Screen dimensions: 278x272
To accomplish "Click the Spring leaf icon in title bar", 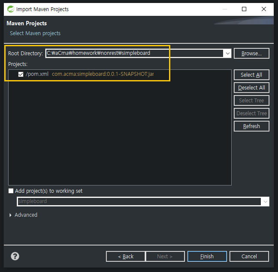I will pos(11,9).
